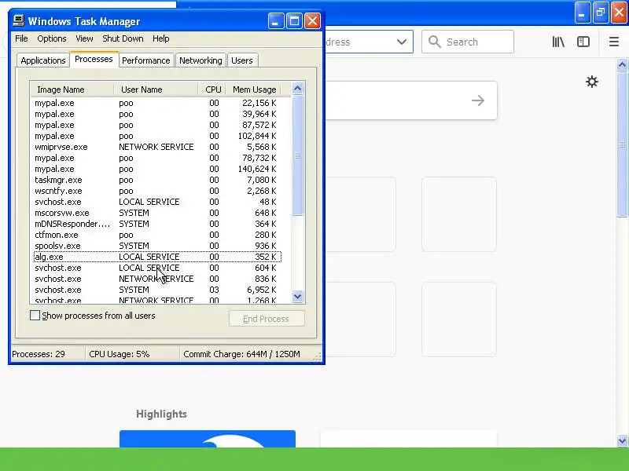Screen dimensions: 629x471
Task: Click browser page scroll down arrow
Action: pyautogui.click(x=622, y=440)
